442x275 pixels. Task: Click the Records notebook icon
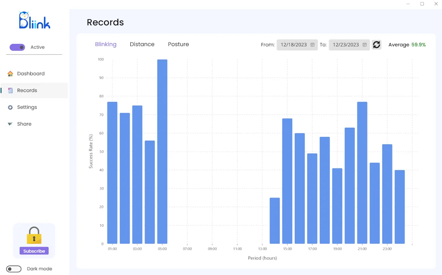pos(10,90)
